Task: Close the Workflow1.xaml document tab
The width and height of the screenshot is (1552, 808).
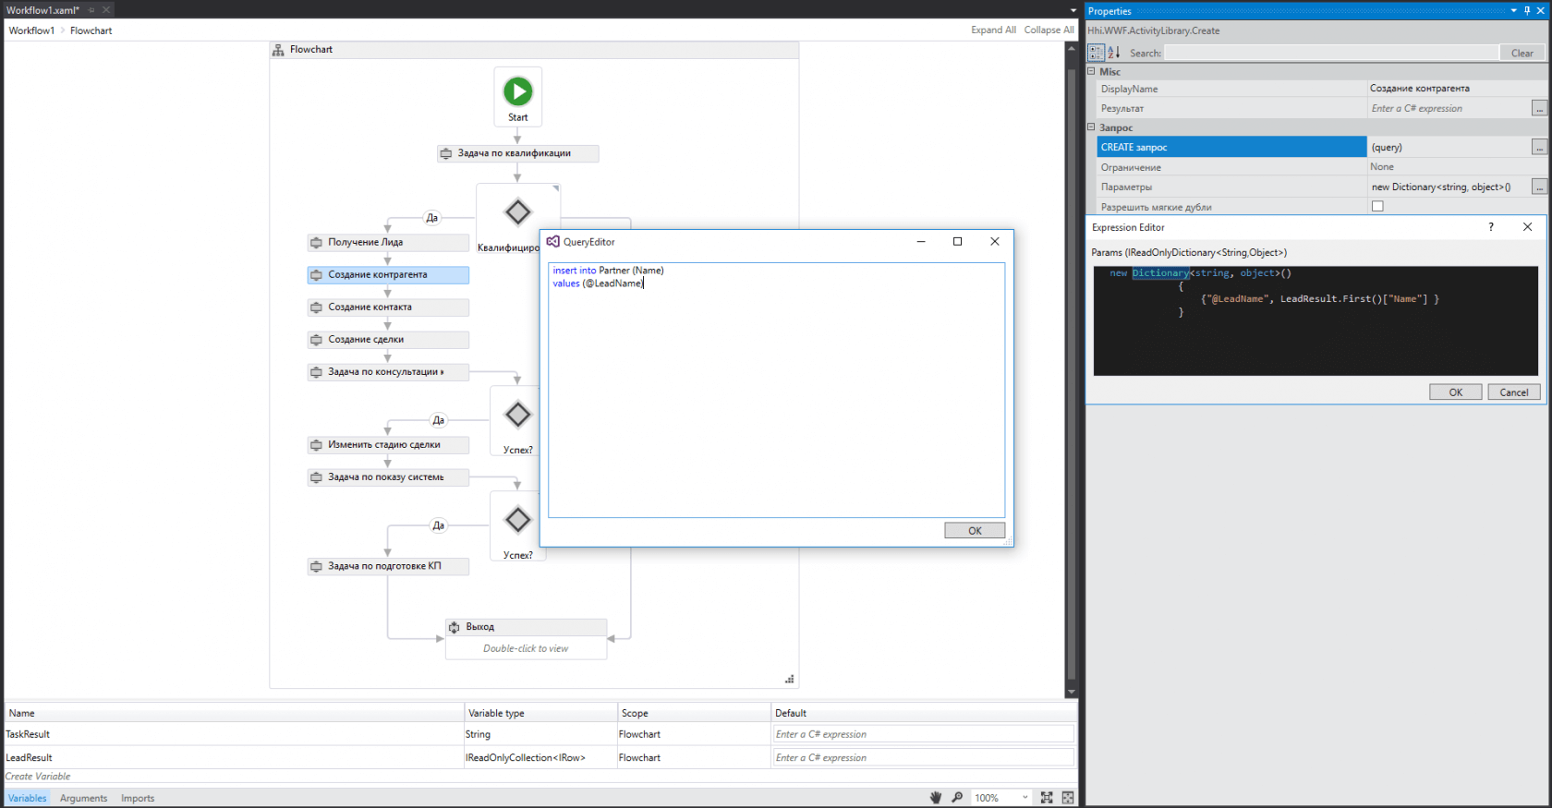Action: (x=106, y=10)
